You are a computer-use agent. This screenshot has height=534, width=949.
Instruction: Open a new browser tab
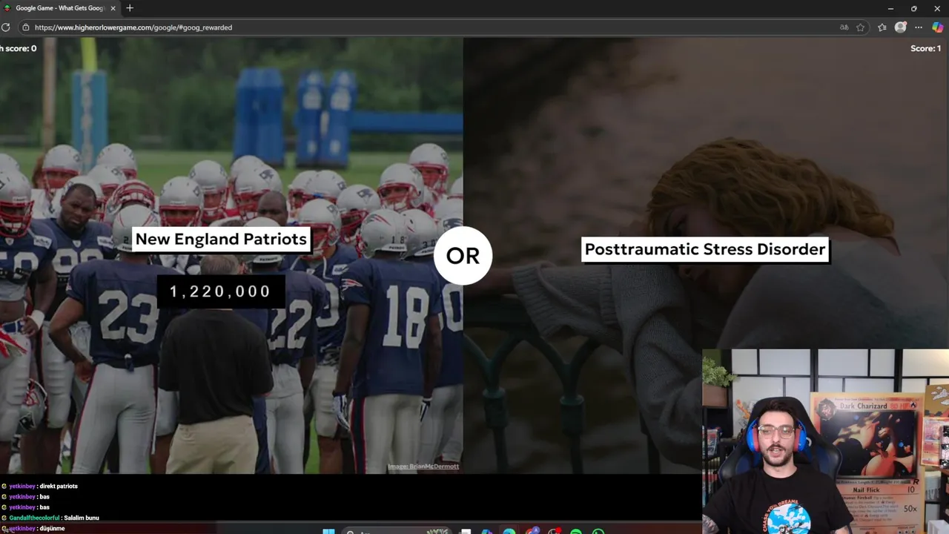pyautogui.click(x=130, y=8)
